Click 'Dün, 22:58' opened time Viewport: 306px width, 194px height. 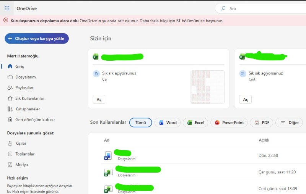point(268,155)
